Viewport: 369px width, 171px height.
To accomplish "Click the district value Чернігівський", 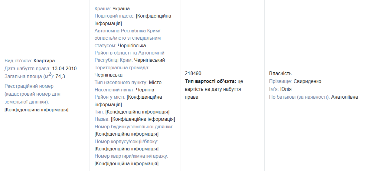I will (x=149, y=60).
